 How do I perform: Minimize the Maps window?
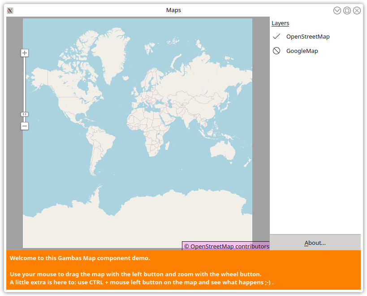(x=337, y=10)
